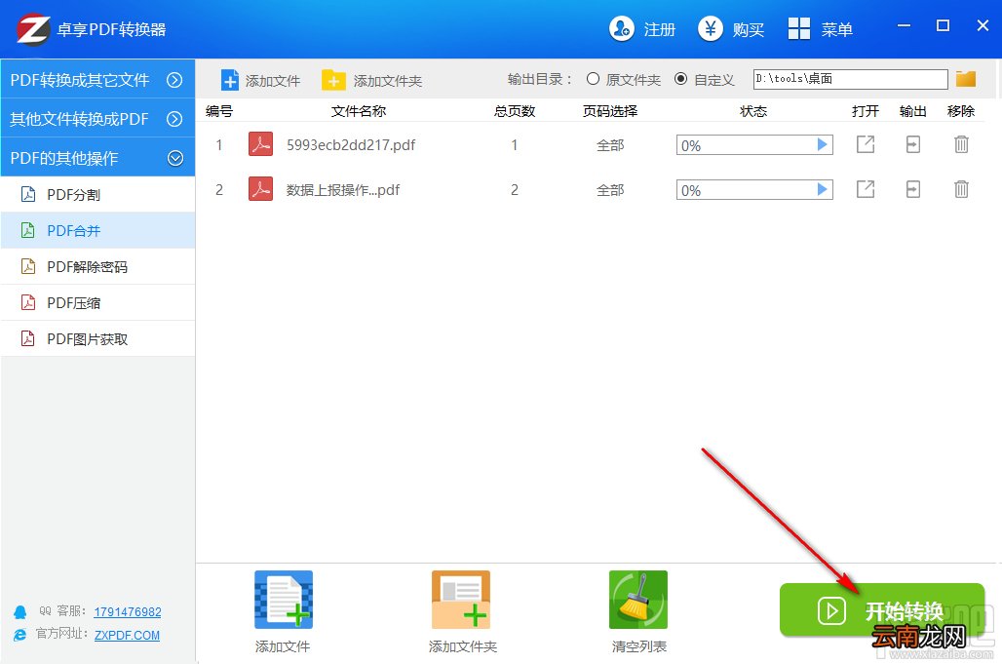
Task: Clear the list with the 清空列表 broom
Action: pos(638,600)
